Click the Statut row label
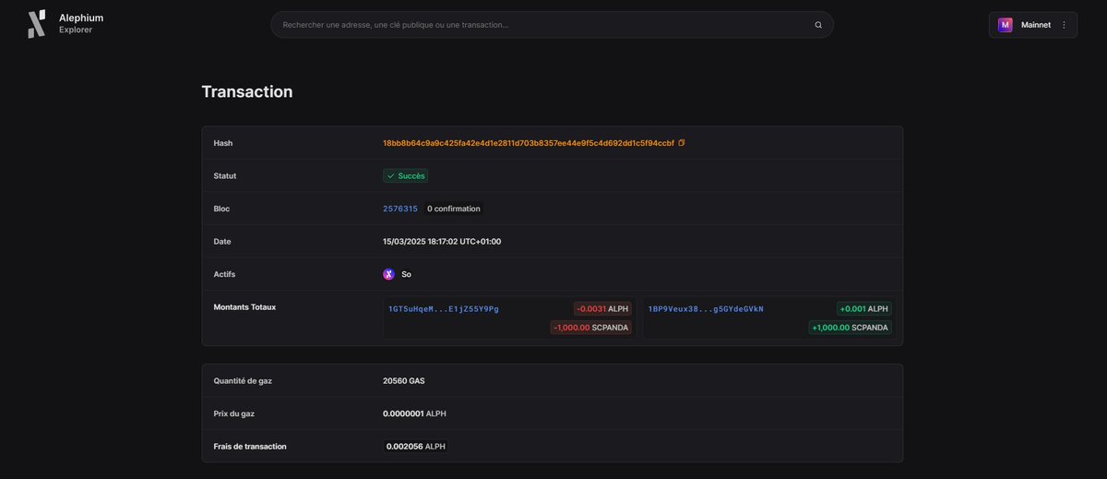Image resolution: width=1107 pixels, height=479 pixels. coord(225,175)
